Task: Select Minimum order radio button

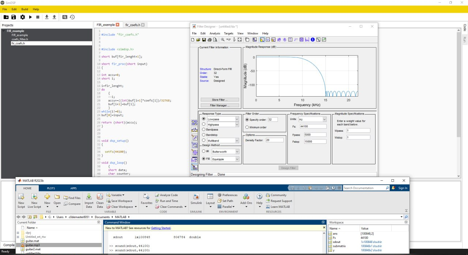Action: 247,127
